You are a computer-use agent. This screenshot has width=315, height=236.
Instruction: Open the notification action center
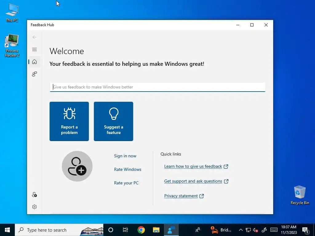click(x=305, y=230)
